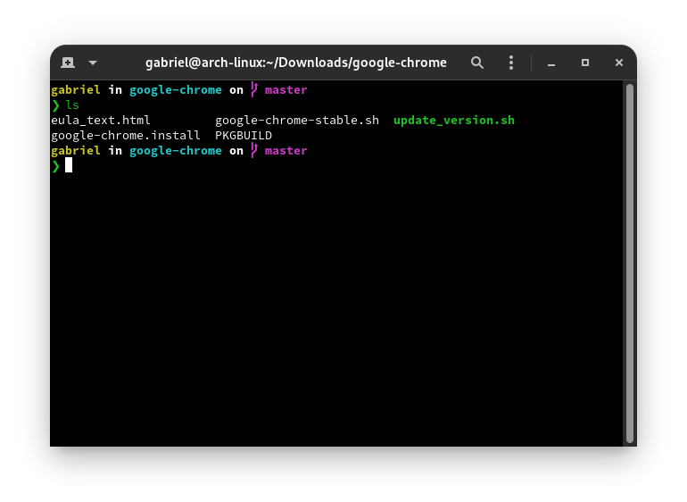Click the google-chrome-stable.sh file name
Screen dimensions: 687x502
[x=296, y=120]
